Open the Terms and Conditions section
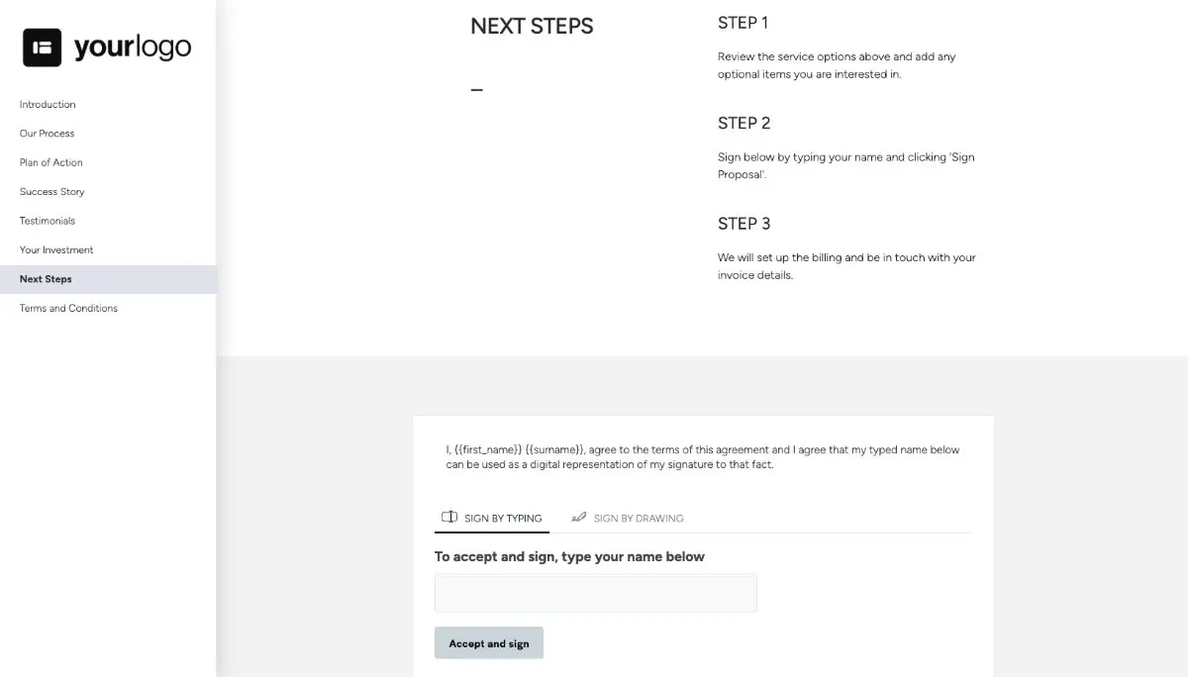Viewport: 1188px width, 677px height. tap(67, 308)
